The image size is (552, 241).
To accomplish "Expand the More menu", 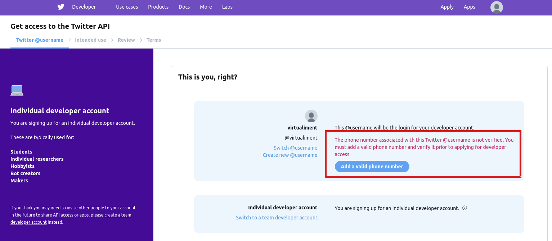I will point(206,7).
